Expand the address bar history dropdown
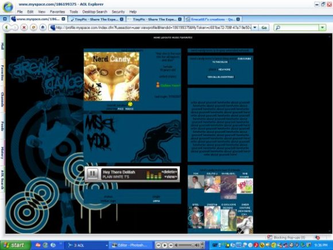The width and height of the screenshot is (333, 250). 255,28
